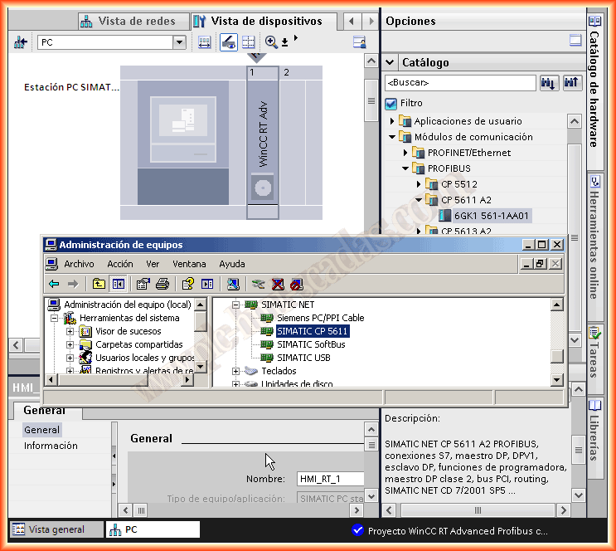The image size is (616, 551).
Task: Expand the PROFINET/Ethernet catalog folder
Action: pyautogui.click(x=405, y=153)
